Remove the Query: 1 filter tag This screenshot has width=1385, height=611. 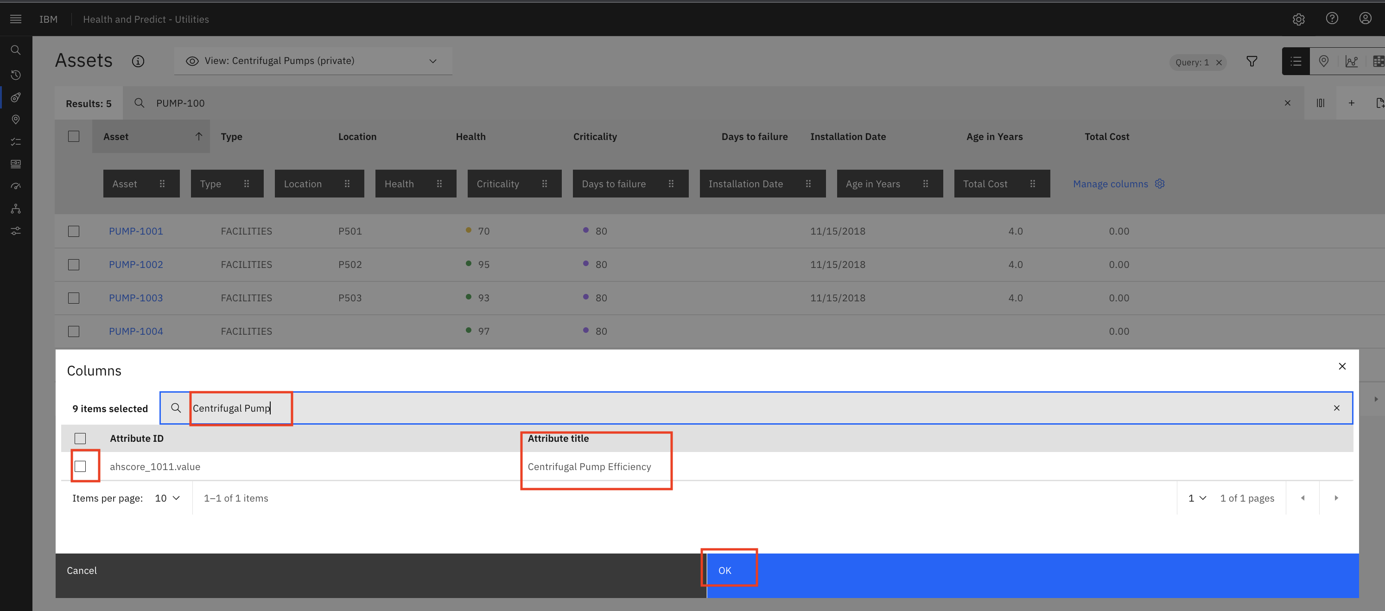coord(1219,63)
